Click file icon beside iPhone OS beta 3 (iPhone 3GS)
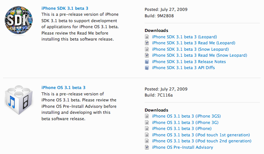Image resolution: width=264 pixels, height=154 pixels. pos(147,116)
